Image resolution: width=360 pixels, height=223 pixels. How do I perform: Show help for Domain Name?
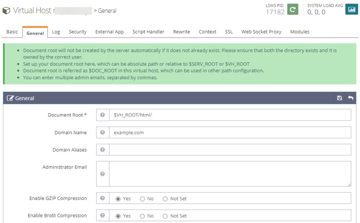pos(103,132)
